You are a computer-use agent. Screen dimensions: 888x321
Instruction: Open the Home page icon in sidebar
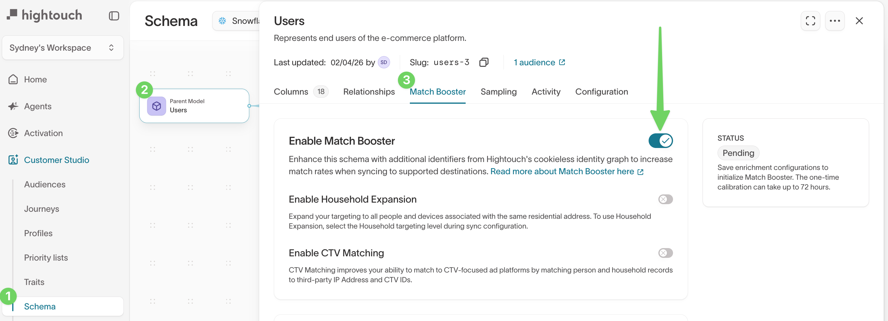pyautogui.click(x=13, y=79)
